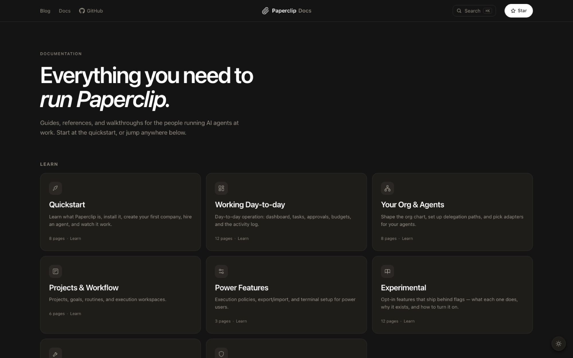Open the Projects & Workflow card title
The height and width of the screenshot is (358, 573).
(x=84, y=288)
